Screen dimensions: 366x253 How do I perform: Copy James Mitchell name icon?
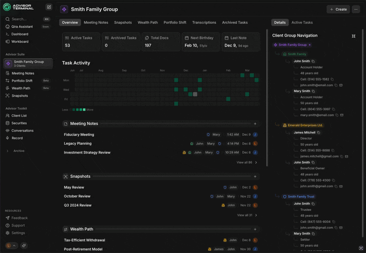pos(318,132)
